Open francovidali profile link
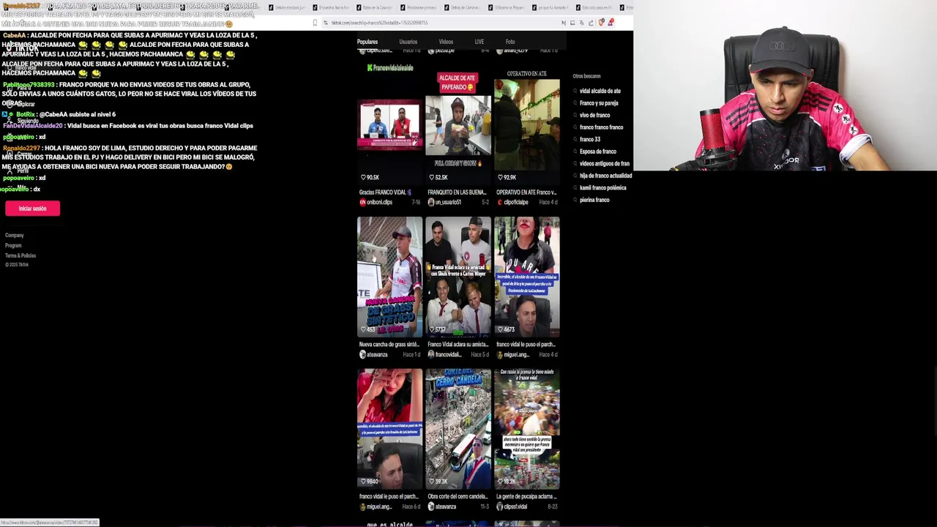This screenshot has width=937, height=527. pos(448,354)
